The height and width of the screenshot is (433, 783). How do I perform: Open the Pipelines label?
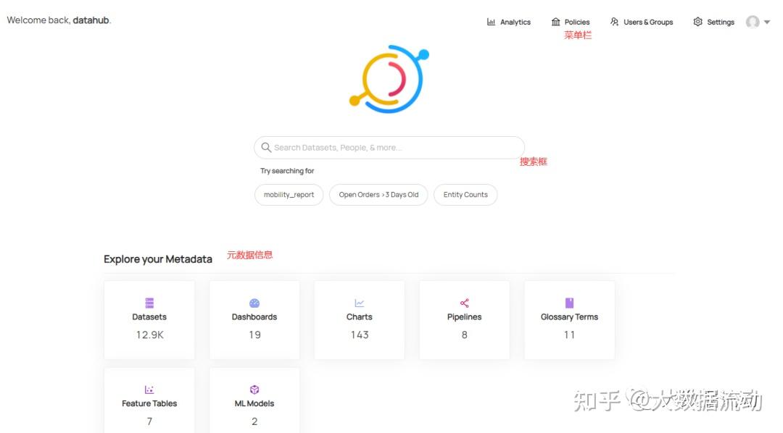(465, 316)
